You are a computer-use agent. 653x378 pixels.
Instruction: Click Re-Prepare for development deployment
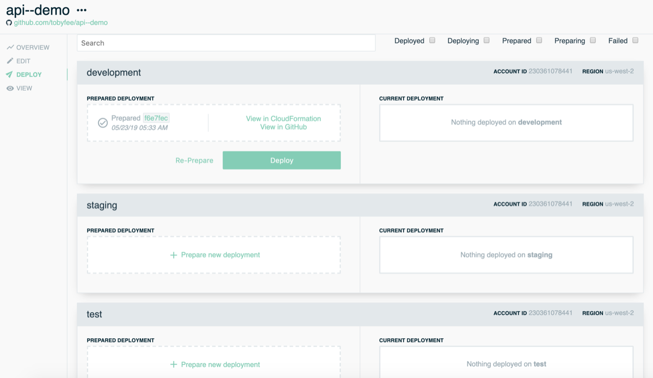tap(194, 160)
